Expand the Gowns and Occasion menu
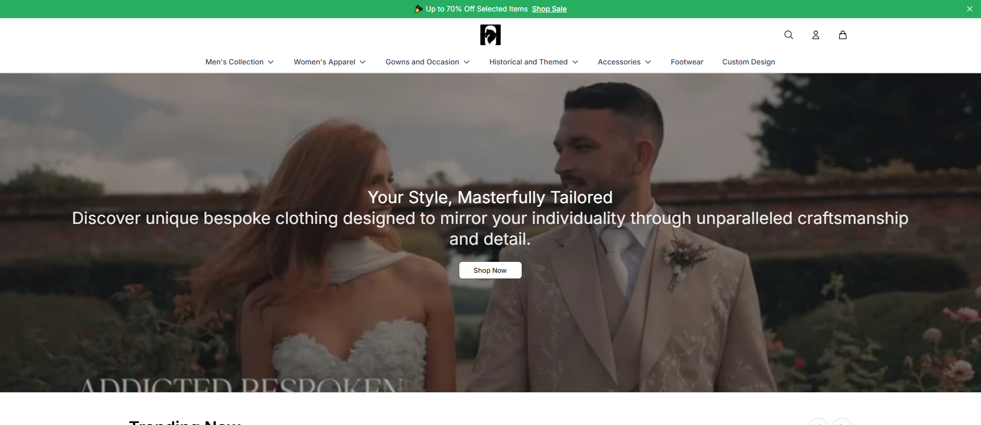This screenshot has width=981, height=425. coord(428,62)
